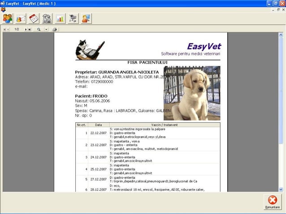Click the small EasyVet menu icon below the title bar
Image resolution: width=286 pixels, height=214 pixels.
click(3, 10)
